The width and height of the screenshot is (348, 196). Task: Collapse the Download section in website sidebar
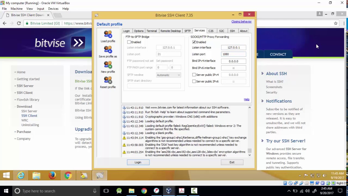pyautogui.click(x=15, y=106)
